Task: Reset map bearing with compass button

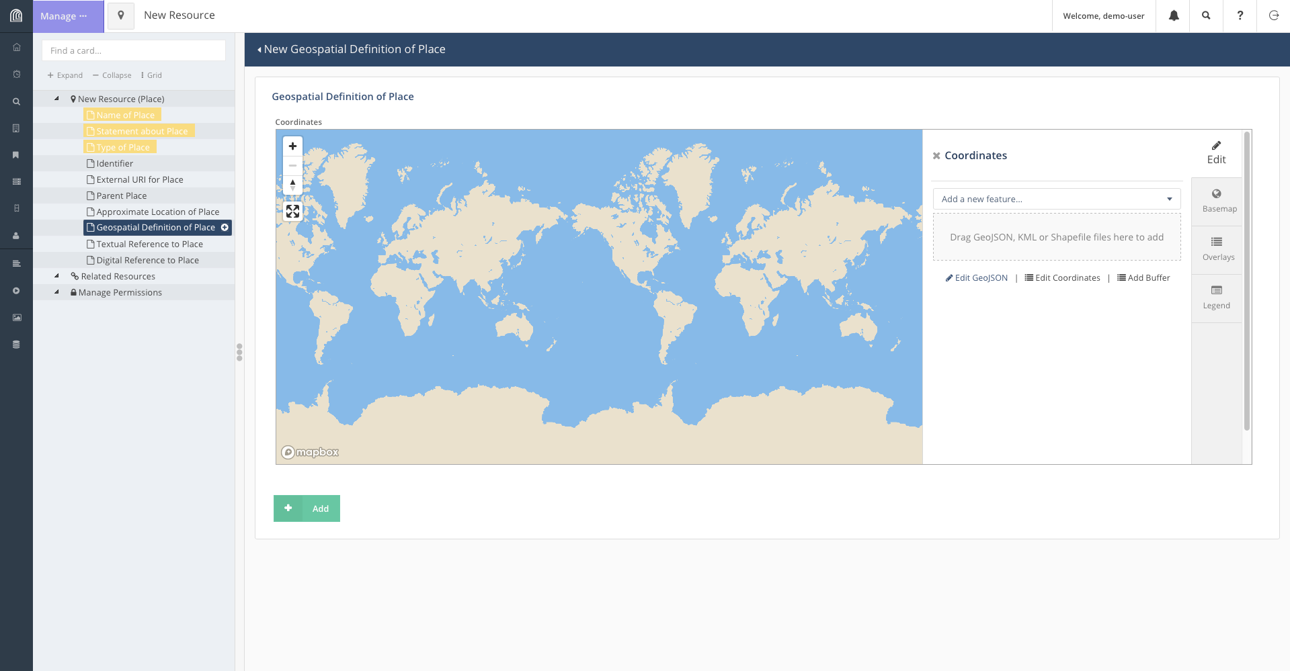Action: (x=292, y=185)
